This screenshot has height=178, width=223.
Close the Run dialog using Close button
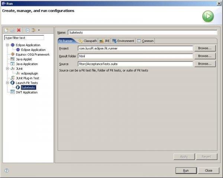(x=209, y=171)
